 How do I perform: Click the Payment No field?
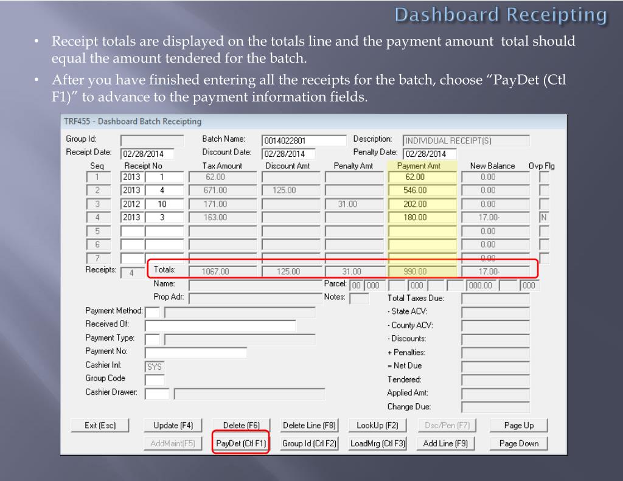tap(196, 353)
